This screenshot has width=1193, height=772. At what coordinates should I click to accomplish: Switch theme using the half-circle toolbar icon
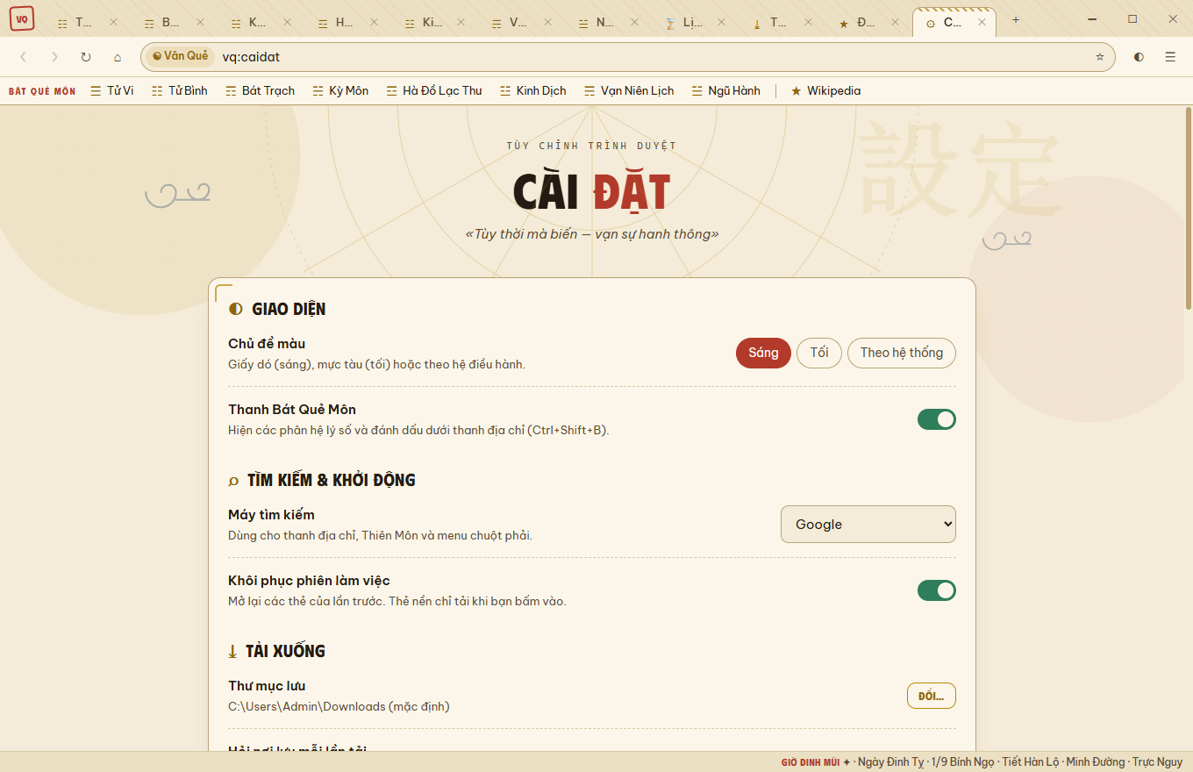click(x=1139, y=57)
